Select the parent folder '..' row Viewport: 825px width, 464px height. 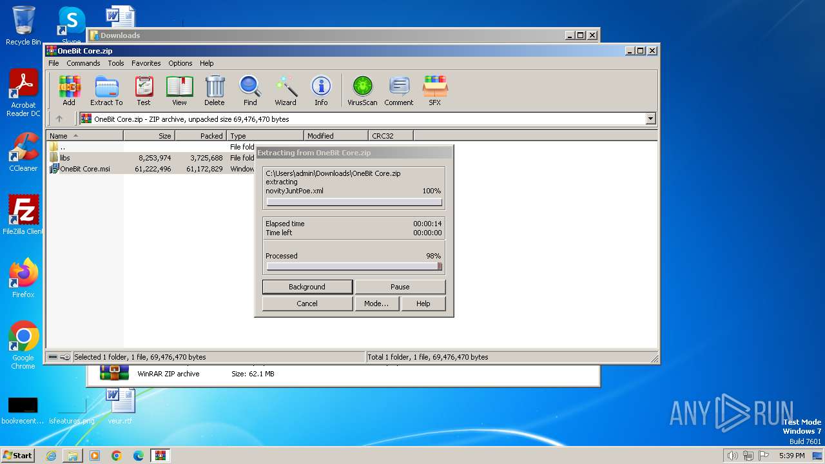click(151, 147)
